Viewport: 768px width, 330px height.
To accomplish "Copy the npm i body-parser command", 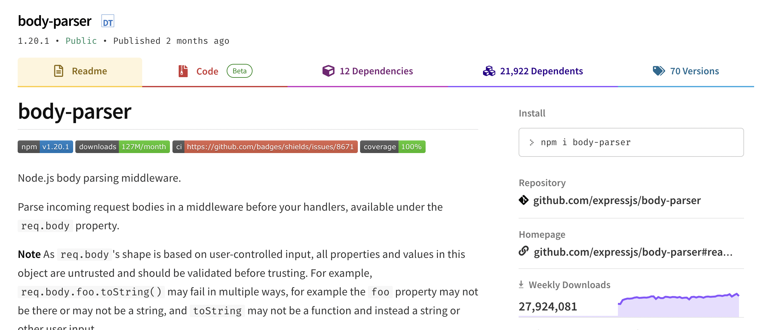I will point(631,142).
